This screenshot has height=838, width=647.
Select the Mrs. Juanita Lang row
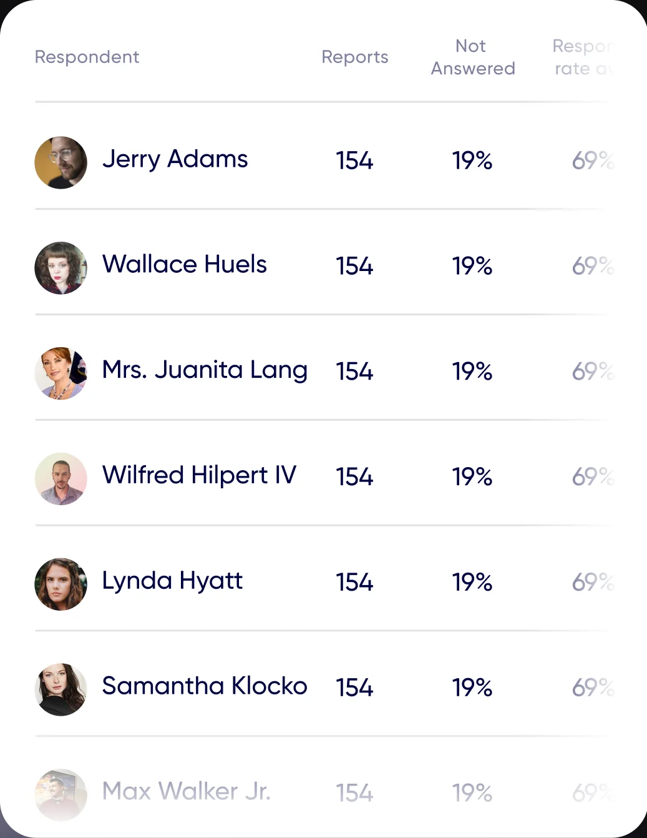205,370
